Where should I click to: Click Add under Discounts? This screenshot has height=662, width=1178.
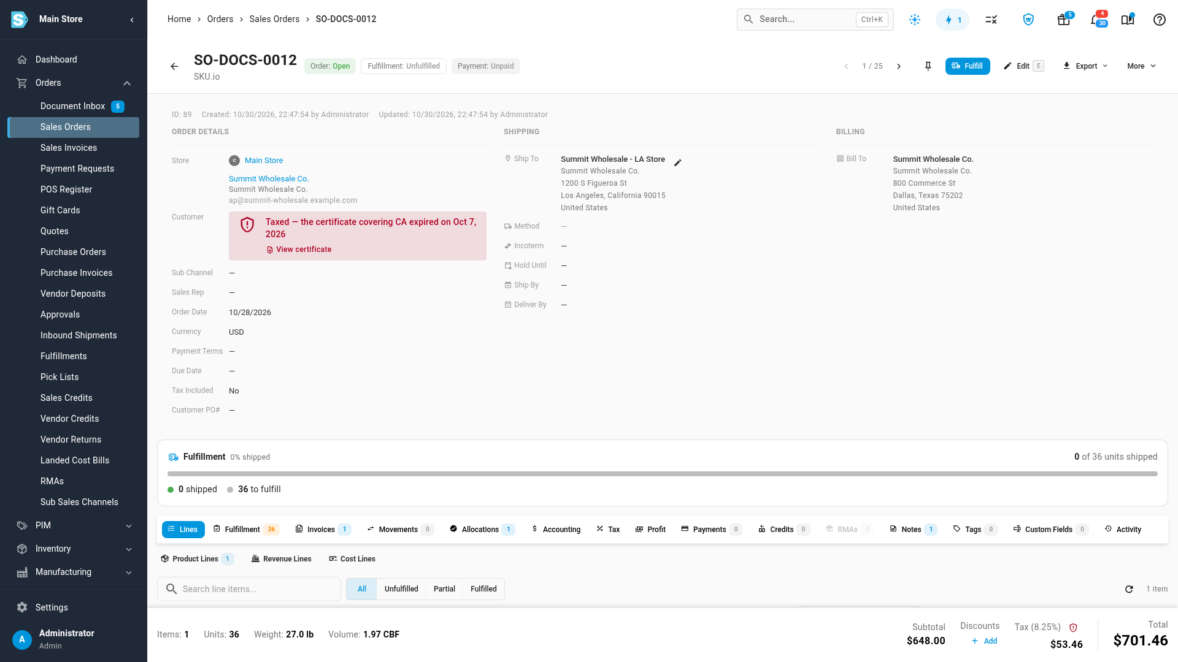[984, 641]
